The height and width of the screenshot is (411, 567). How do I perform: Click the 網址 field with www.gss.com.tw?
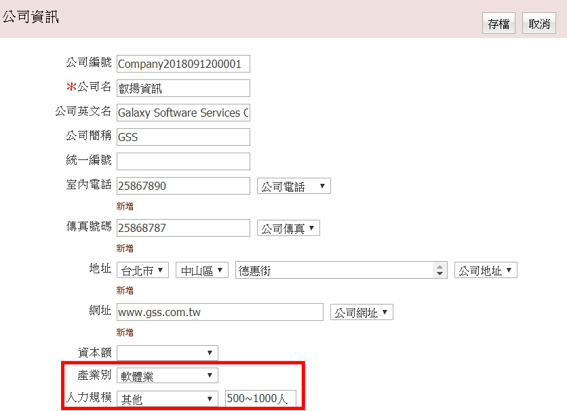220,312
